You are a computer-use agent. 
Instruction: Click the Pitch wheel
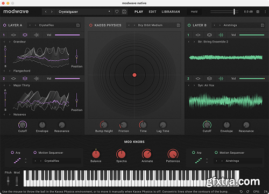(x=8, y=181)
